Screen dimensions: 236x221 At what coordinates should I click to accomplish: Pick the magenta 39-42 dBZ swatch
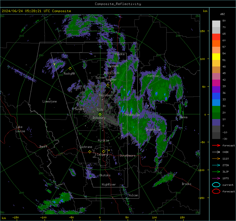[216, 83]
